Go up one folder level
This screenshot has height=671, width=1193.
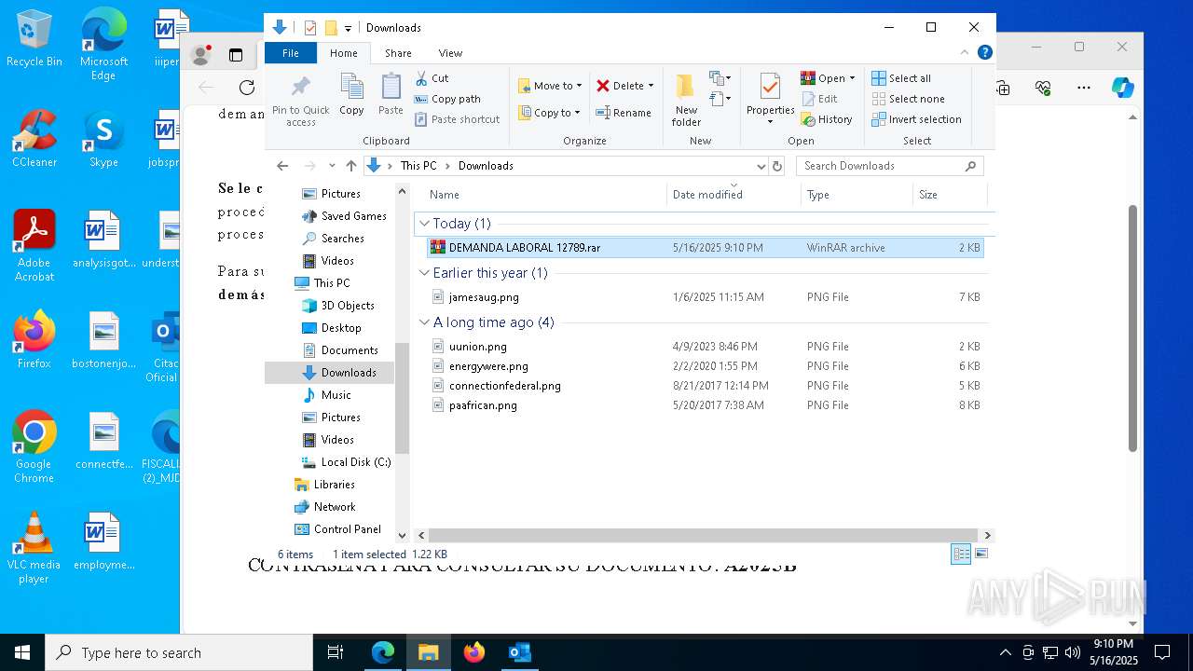point(350,166)
